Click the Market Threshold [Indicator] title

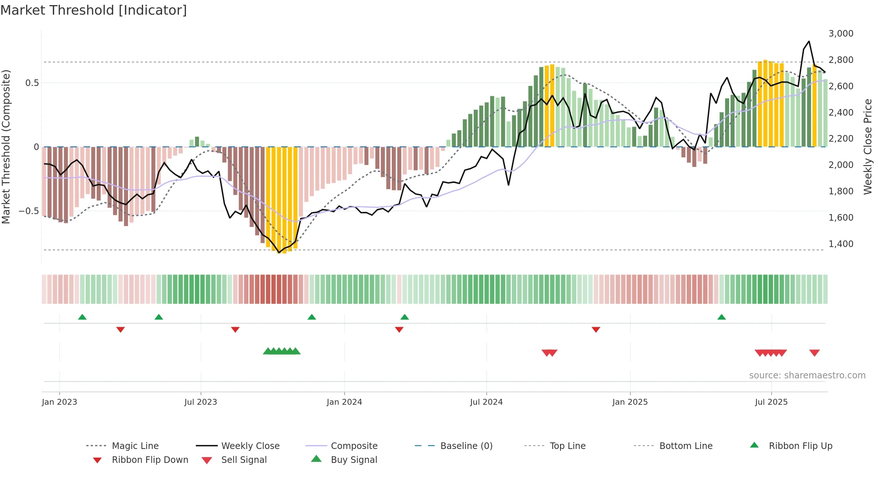pos(94,10)
